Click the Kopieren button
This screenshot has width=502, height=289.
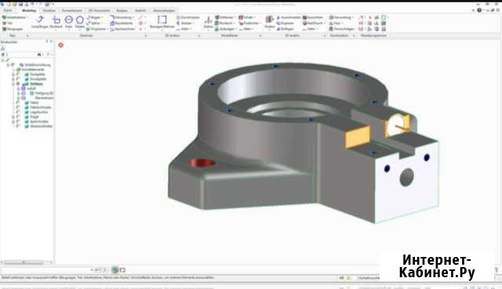(x=285, y=23)
